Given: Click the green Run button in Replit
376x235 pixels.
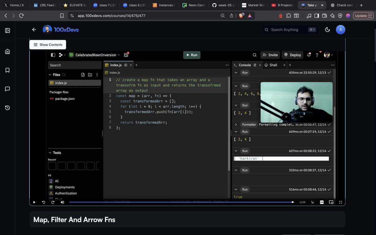Looking at the screenshot, I should tap(192, 55).
